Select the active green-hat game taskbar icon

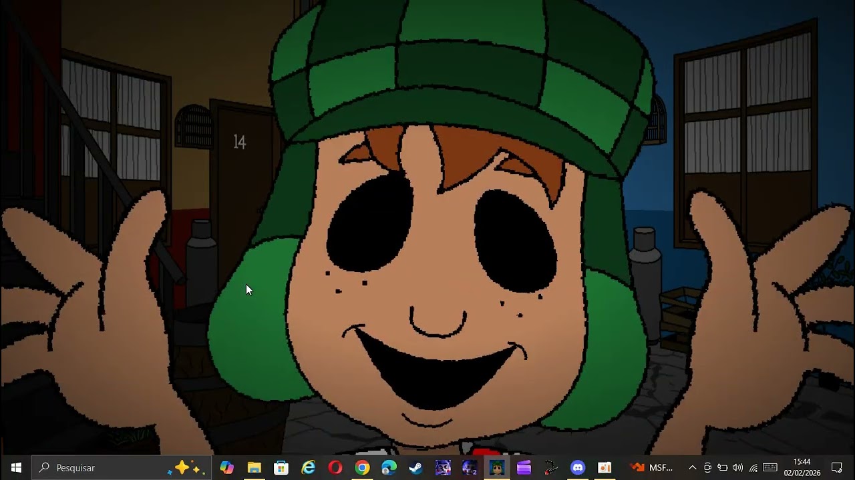(x=496, y=468)
